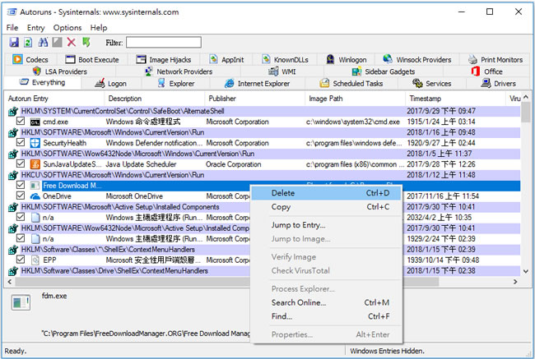Uncheck the Free Download Manager entry

[21, 185]
